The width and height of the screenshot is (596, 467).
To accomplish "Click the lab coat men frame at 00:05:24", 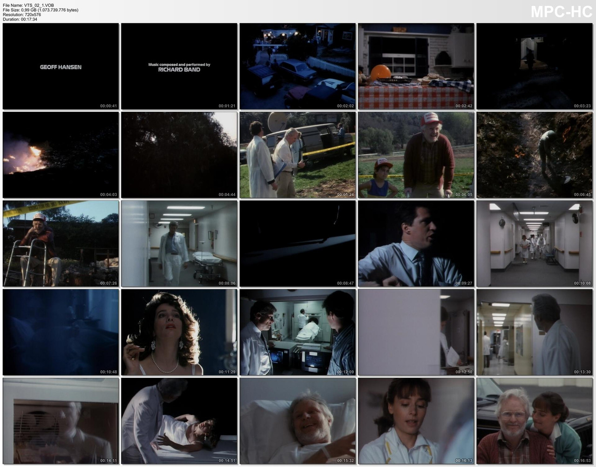I will click(298, 155).
